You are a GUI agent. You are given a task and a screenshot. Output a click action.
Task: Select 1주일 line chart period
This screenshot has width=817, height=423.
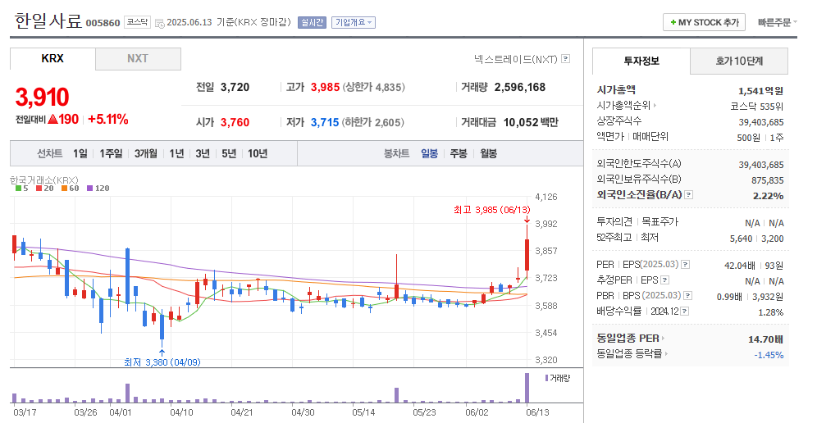111,153
